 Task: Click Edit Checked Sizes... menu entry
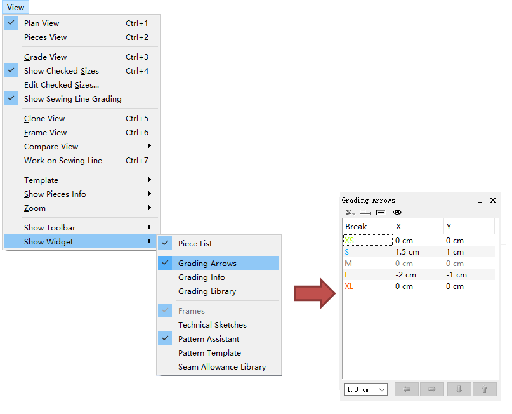[62, 85]
